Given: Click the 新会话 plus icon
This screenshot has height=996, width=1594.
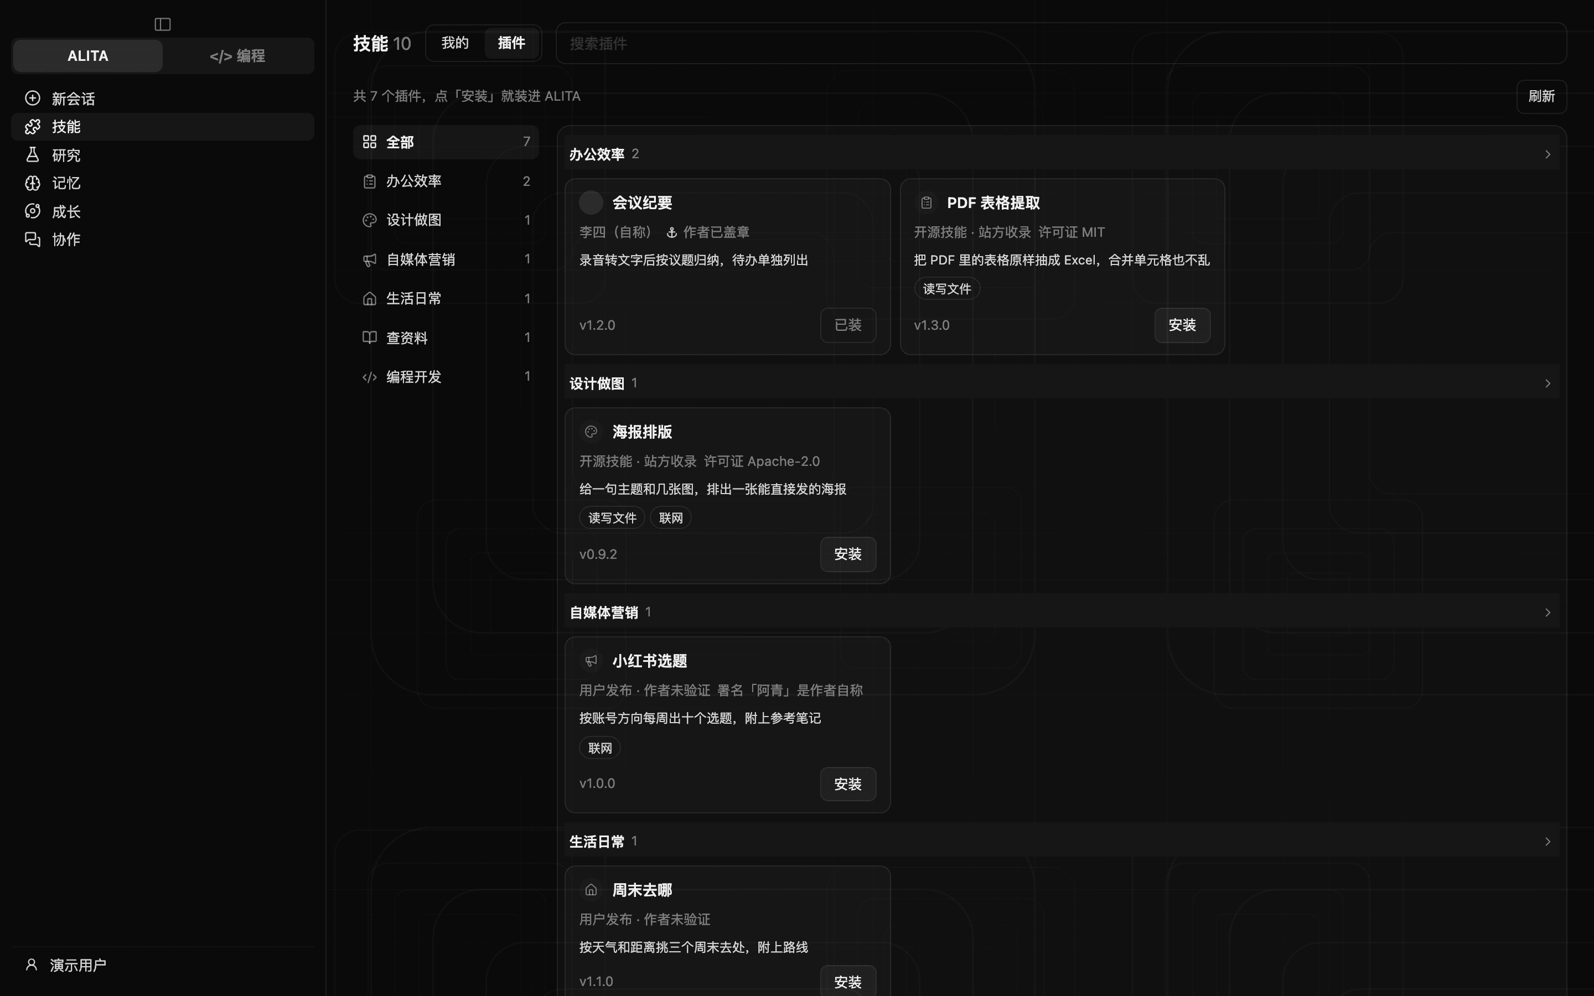Looking at the screenshot, I should click(x=32, y=98).
